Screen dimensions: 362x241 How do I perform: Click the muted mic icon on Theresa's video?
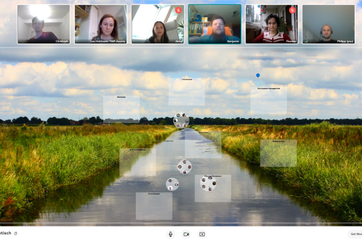[292, 10]
